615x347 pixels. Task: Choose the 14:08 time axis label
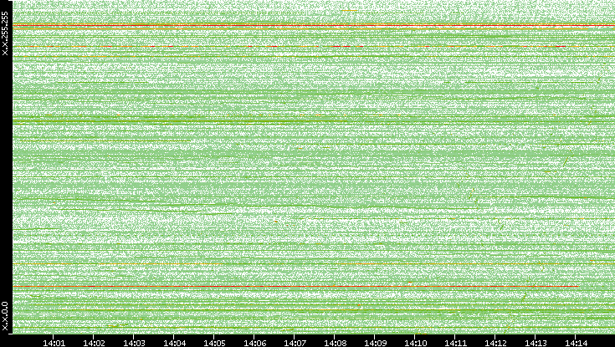[x=335, y=343]
